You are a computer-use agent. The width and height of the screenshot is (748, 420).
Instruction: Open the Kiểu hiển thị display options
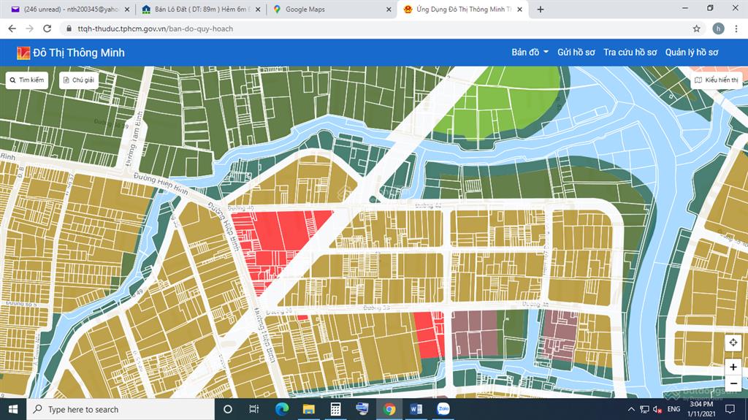[x=717, y=80]
